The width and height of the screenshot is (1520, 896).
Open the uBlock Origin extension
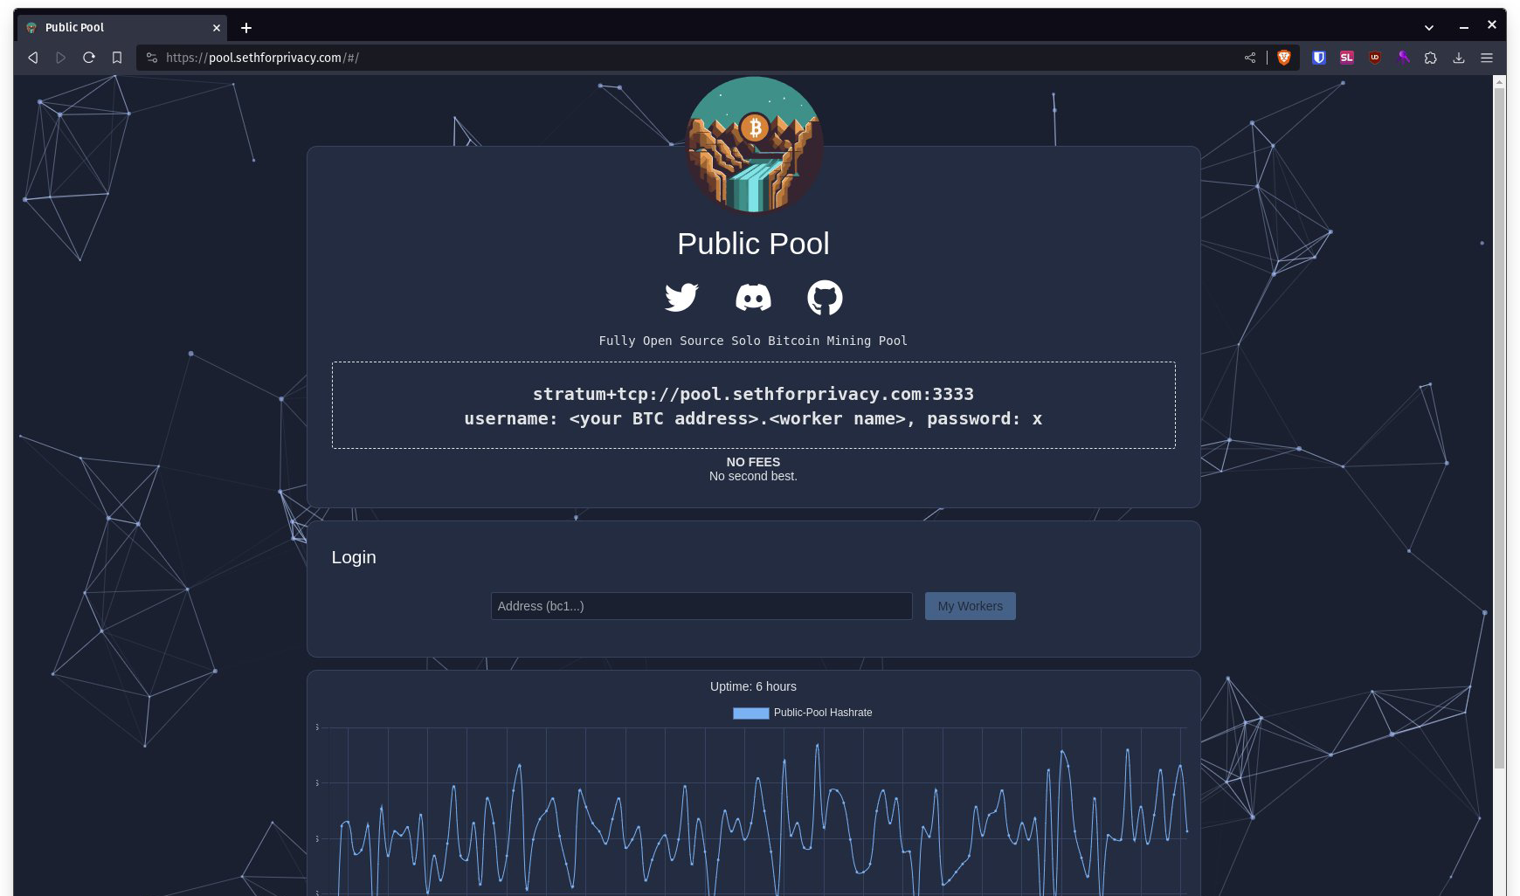tap(1374, 58)
